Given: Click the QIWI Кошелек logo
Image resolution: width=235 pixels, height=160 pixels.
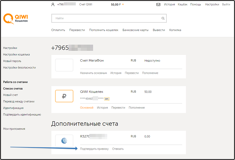Looking at the screenshot, I should [x=16, y=19].
